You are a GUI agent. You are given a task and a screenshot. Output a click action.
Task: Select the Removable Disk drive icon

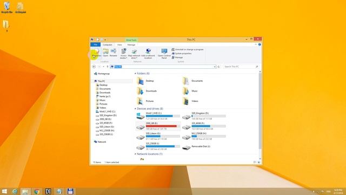tap(186, 147)
